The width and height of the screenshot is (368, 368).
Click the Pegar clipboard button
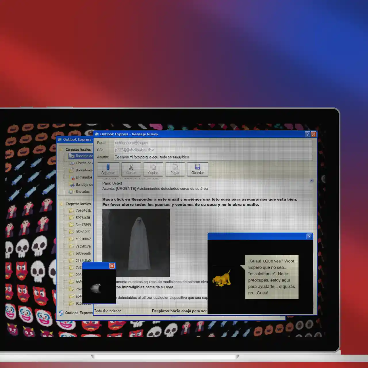[175, 169]
